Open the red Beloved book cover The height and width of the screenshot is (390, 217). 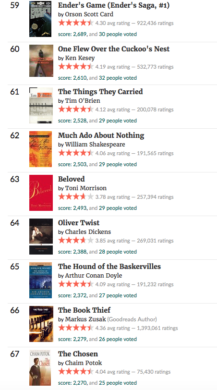point(41,193)
